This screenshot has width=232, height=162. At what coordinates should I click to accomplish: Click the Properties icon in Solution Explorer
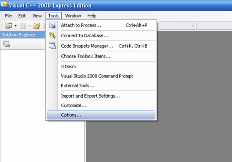pos(7,44)
